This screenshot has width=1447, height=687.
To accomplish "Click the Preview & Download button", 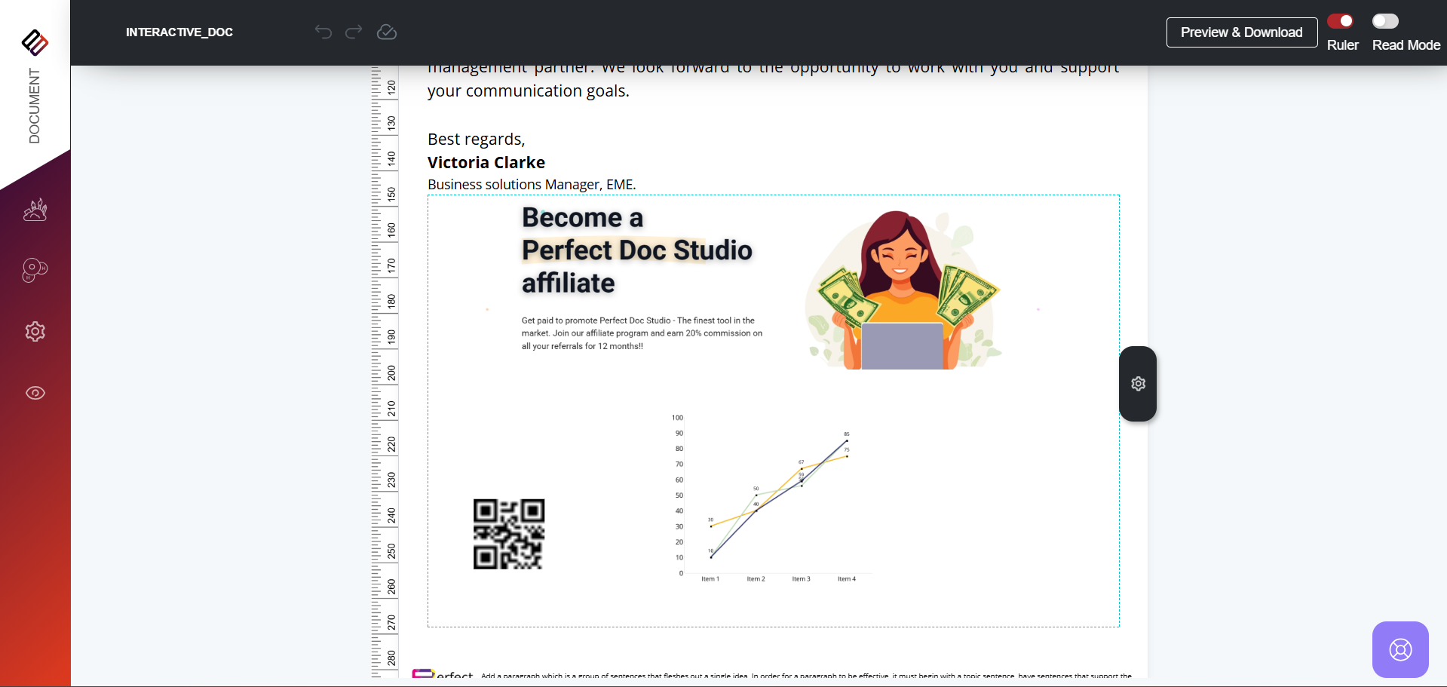I will point(1241,32).
